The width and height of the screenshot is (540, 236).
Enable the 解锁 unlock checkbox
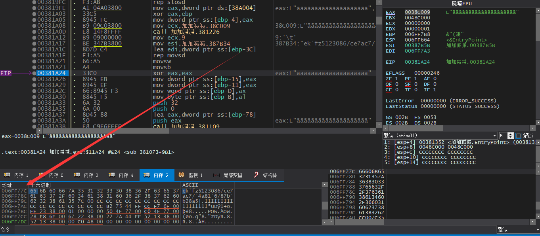tap(518, 136)
